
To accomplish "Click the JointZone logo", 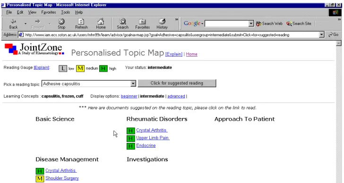I will click(x=34, y=49).
